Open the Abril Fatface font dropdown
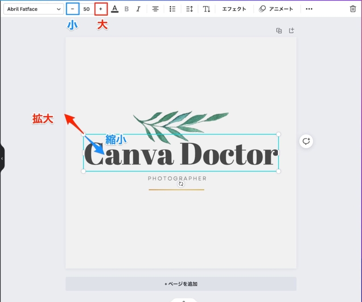Image resolution: width=362 pixels, height=302 pixels. coord(34,9)
